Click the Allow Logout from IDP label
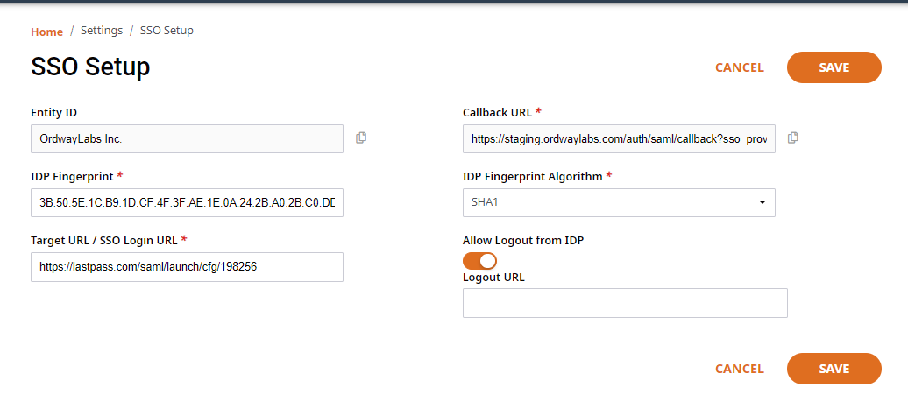Viewport: 908px width, 409px height. (x=523, y=241)
